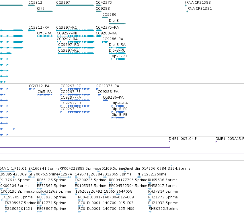Select protein Dip-B-PB

[x=119, y=115]
